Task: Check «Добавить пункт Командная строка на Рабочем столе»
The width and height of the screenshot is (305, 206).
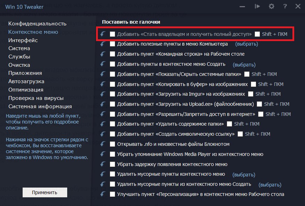Action: tap(112, 54)
